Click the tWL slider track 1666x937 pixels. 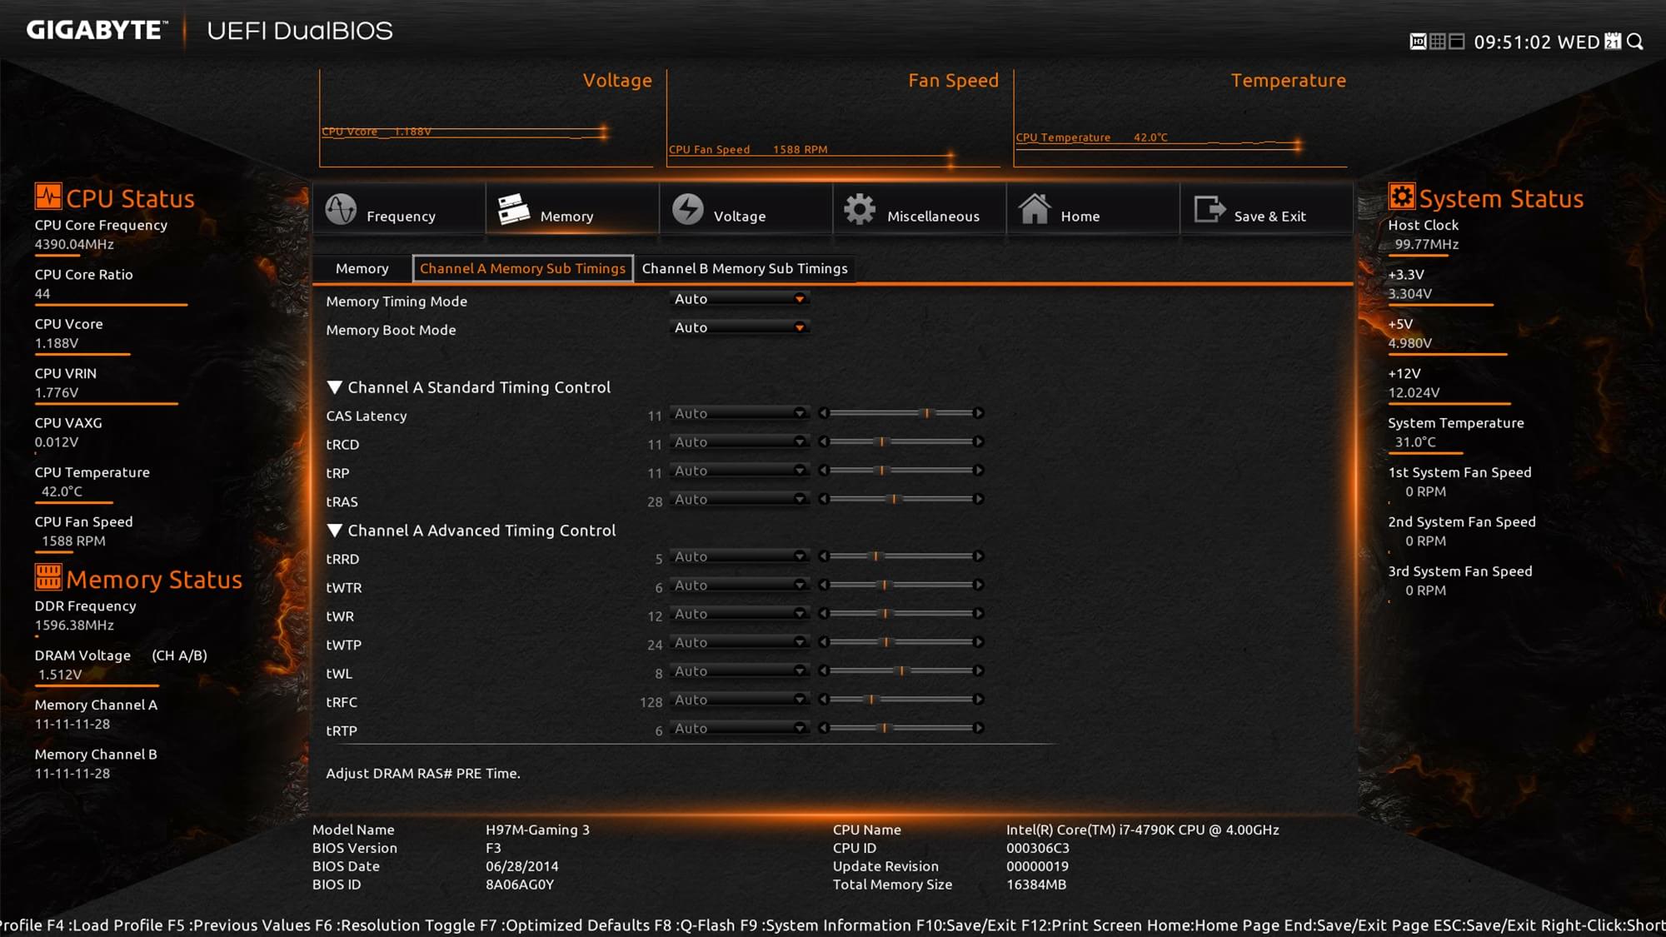[x=900, y=670]
